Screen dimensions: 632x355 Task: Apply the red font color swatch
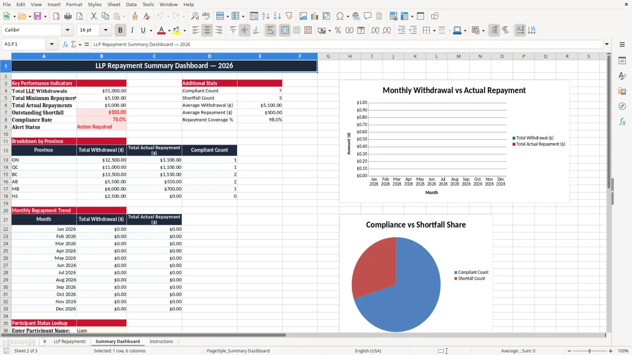[x=161, y=31]
